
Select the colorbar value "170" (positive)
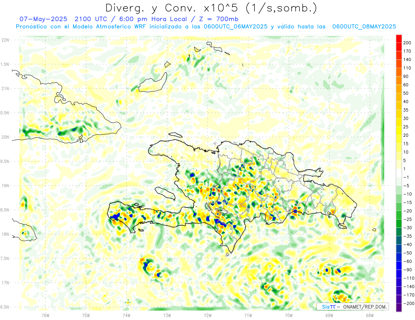pyautogui.click(x=407, y=51)
